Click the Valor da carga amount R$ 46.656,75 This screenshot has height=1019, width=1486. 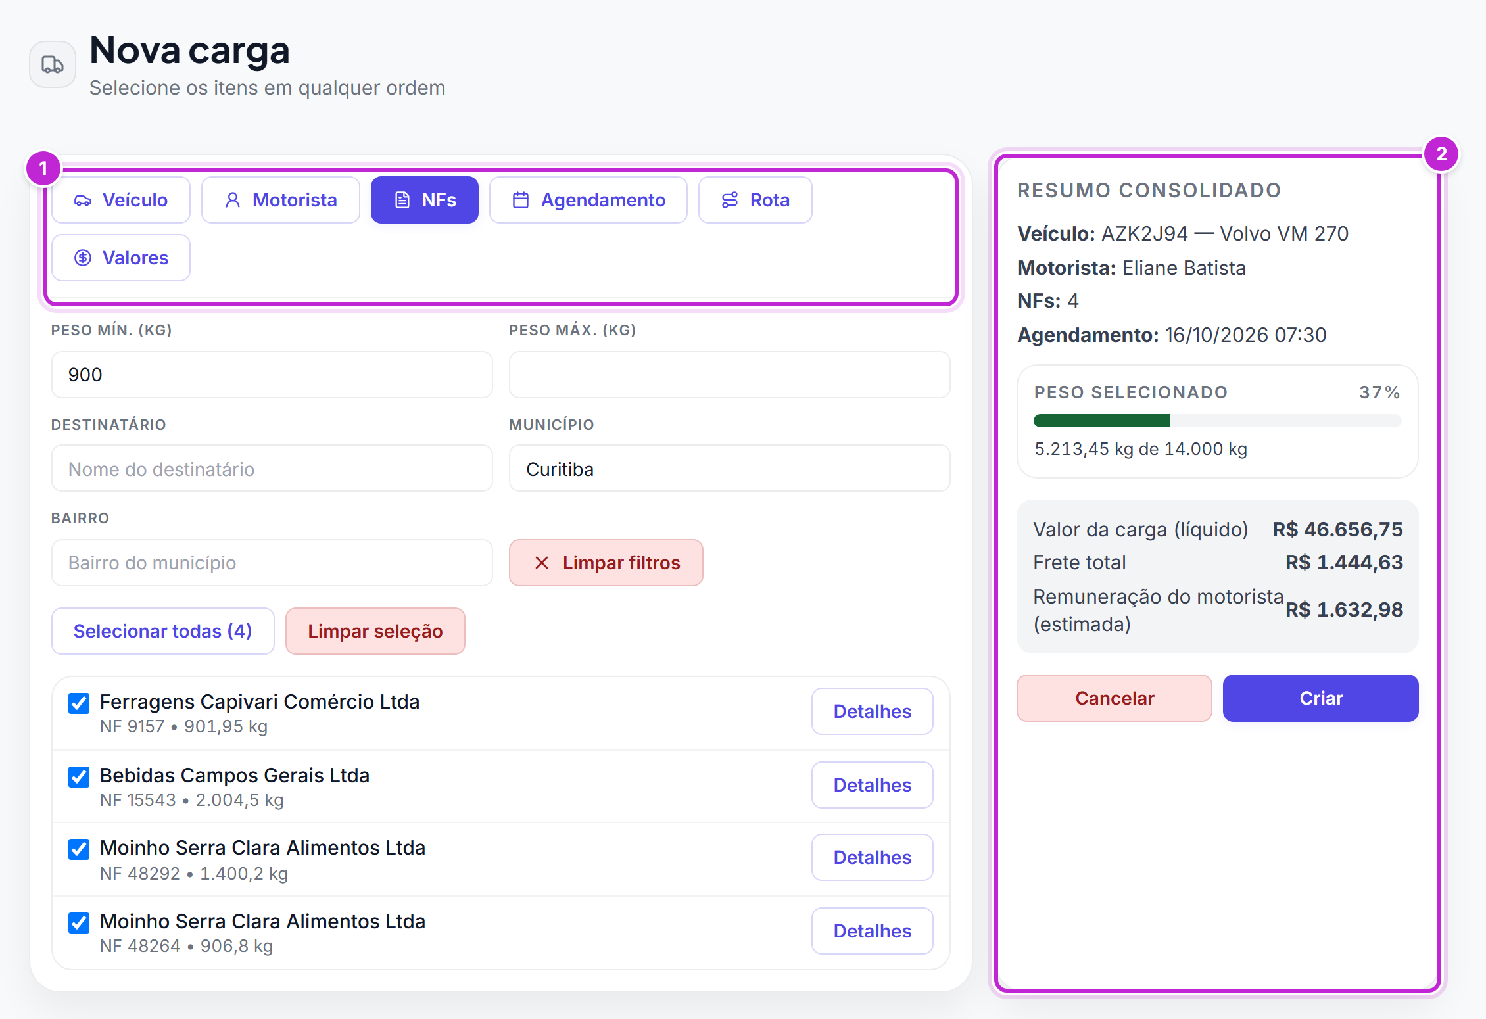click(x=1337, y=529)
